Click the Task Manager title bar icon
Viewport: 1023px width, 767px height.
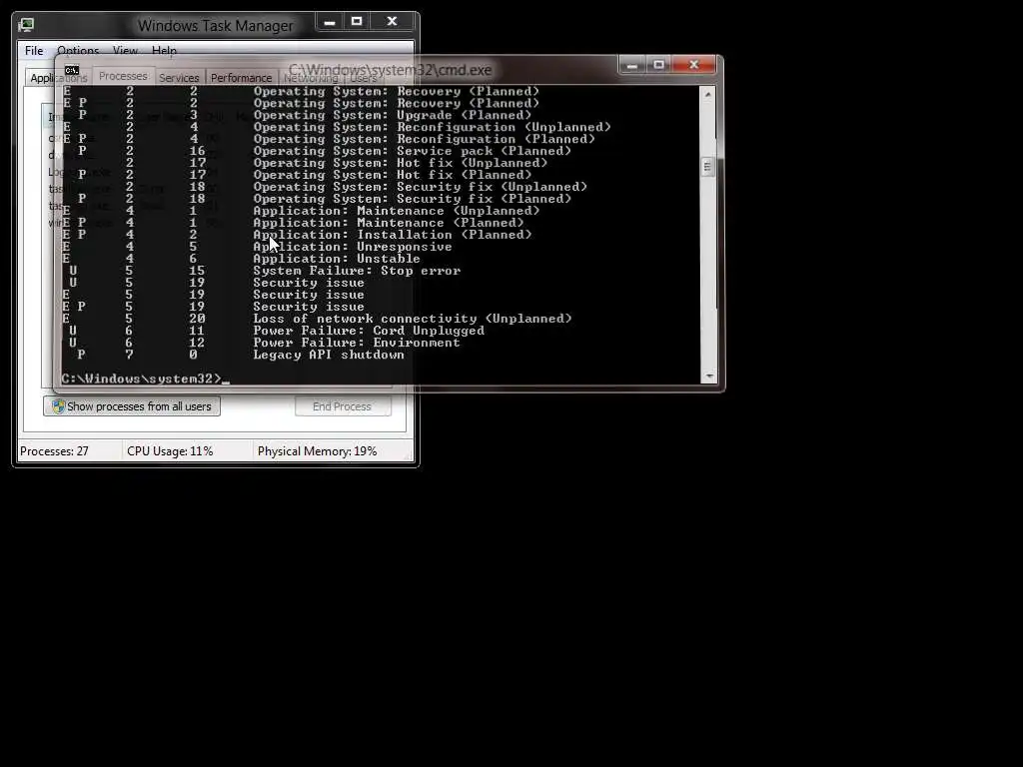coord(26,25)
